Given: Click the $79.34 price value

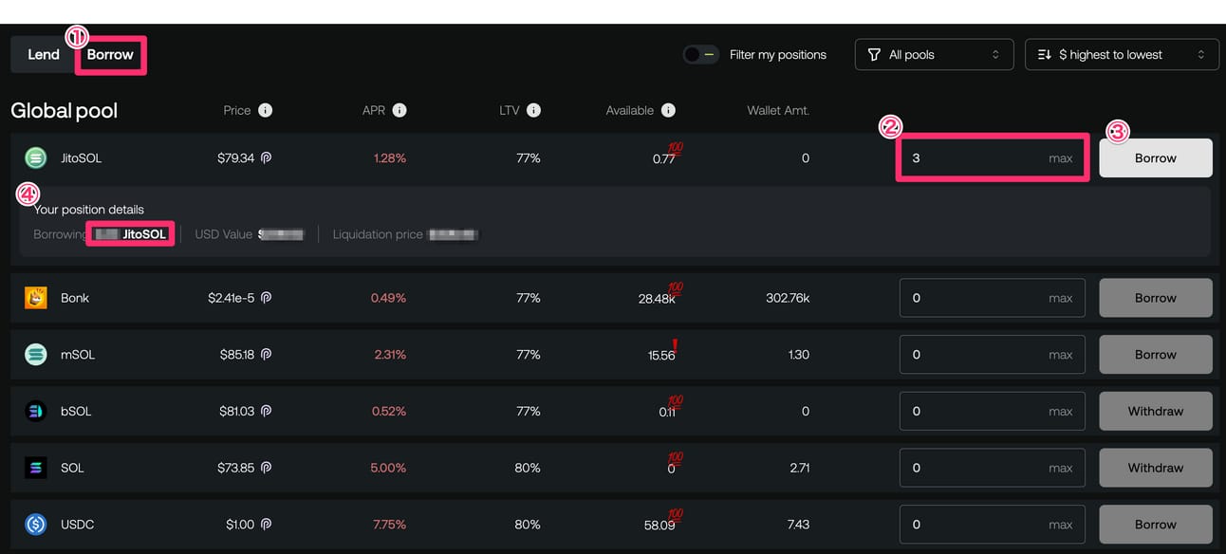Looking at the screenshot, I should [x=236, y=158].
